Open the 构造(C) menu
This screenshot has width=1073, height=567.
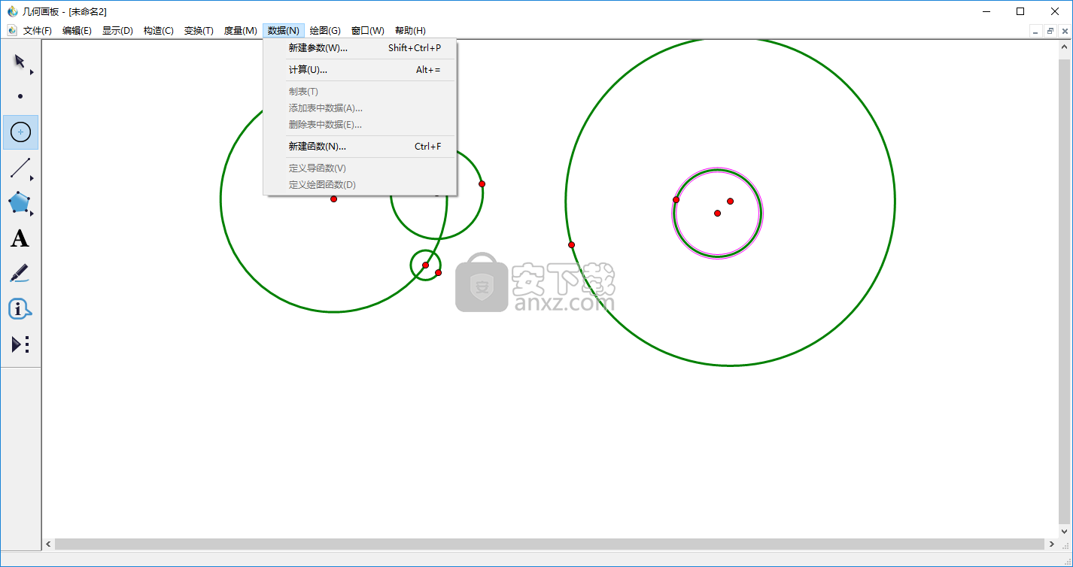pyautogui.click(x=158, y=31)
